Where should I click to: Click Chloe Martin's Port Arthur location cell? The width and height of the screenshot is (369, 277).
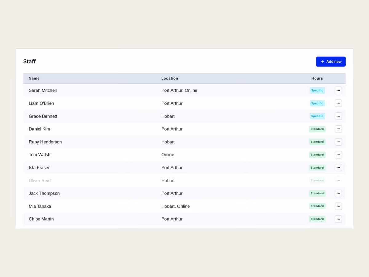(172, 219)
